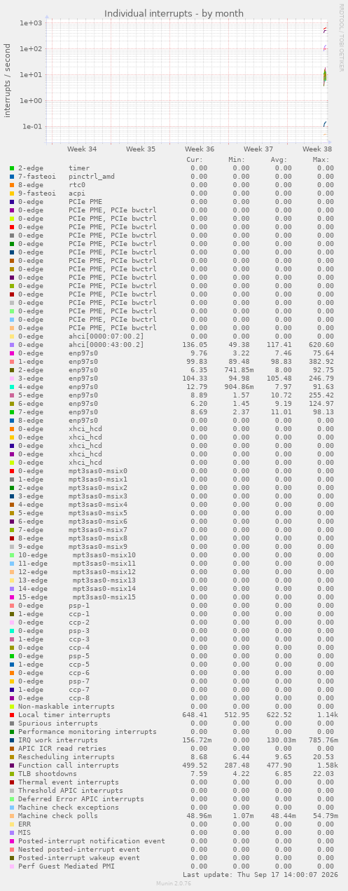Select the TLB shootdowns legend entry

pos(48,774)
